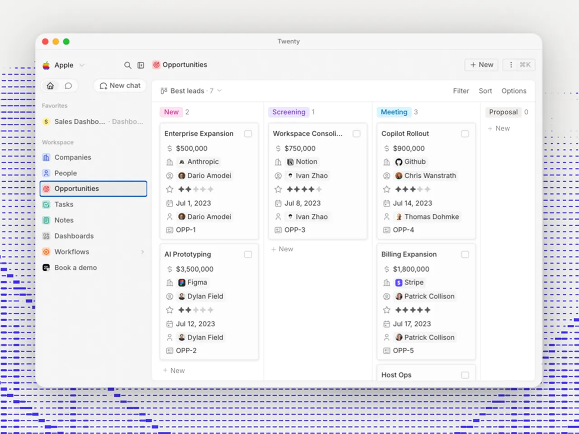Viewport: 579px width, 434px height.
Task: Open the Options menu
Action: tap(514, 91)
